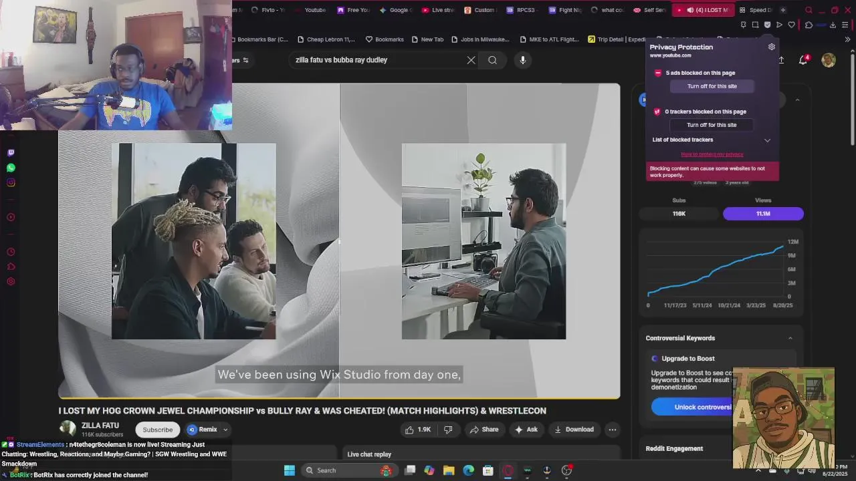The image size is (856, 481).
Task: Open browser downloads icon in toolbar
Action: click(833, 25)
